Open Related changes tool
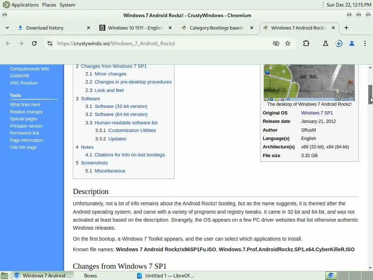This screenshot has height=280, width=373. coord(26,112)
